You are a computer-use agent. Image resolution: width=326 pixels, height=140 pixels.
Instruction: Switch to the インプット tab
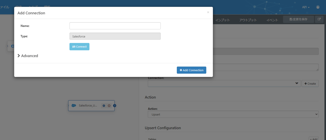(222, 20)
